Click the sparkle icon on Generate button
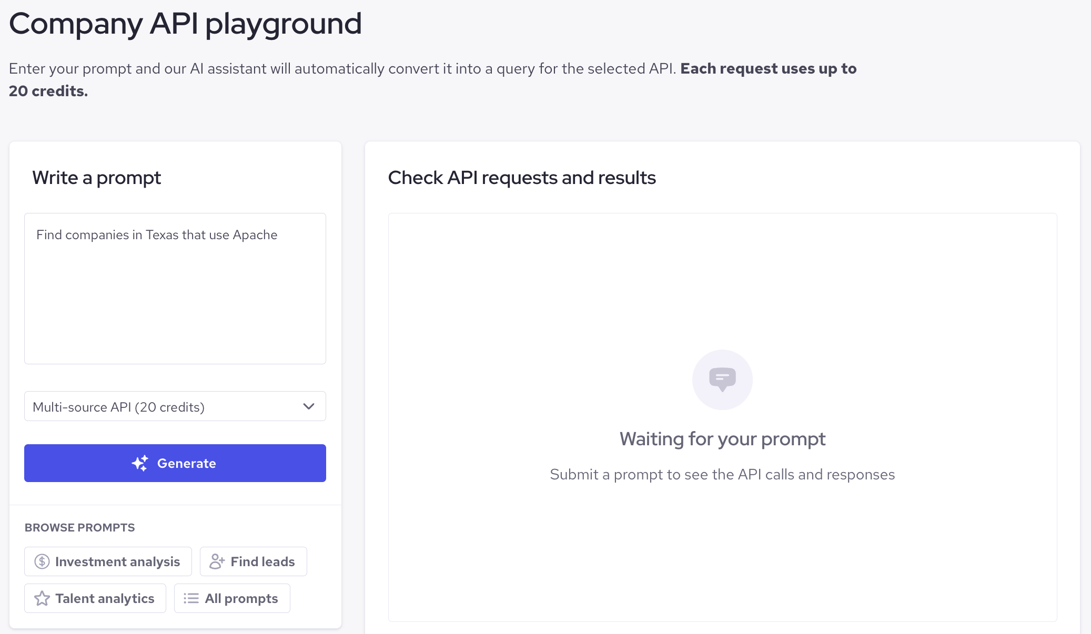Screen dimensions: 1091x634 tap(140, 463)
